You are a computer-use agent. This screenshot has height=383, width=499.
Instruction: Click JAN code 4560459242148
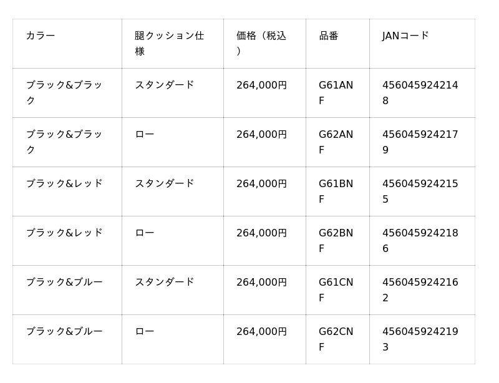click(420, 93)
